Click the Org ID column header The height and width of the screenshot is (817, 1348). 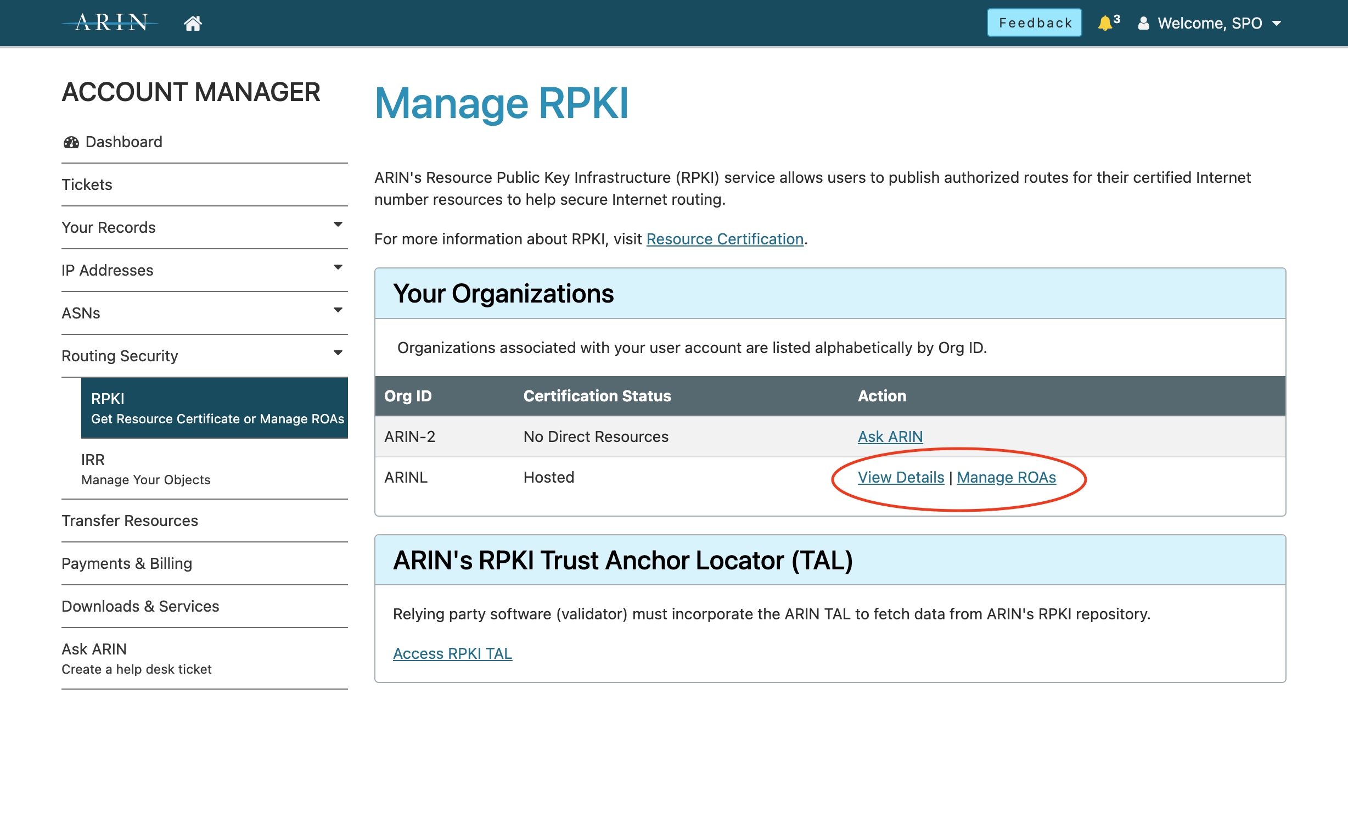[408, 396]
